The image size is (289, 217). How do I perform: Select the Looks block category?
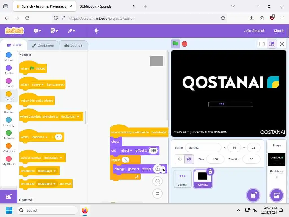pyautogui.click(x=9, y=70)
